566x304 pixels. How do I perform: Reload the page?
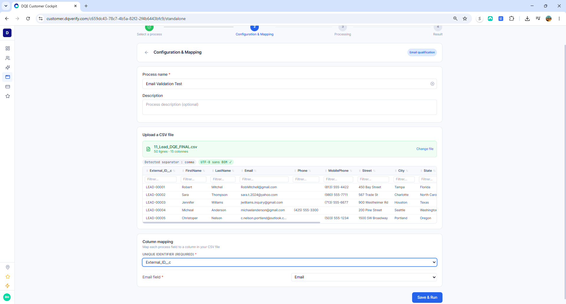[x=28, y=19]
